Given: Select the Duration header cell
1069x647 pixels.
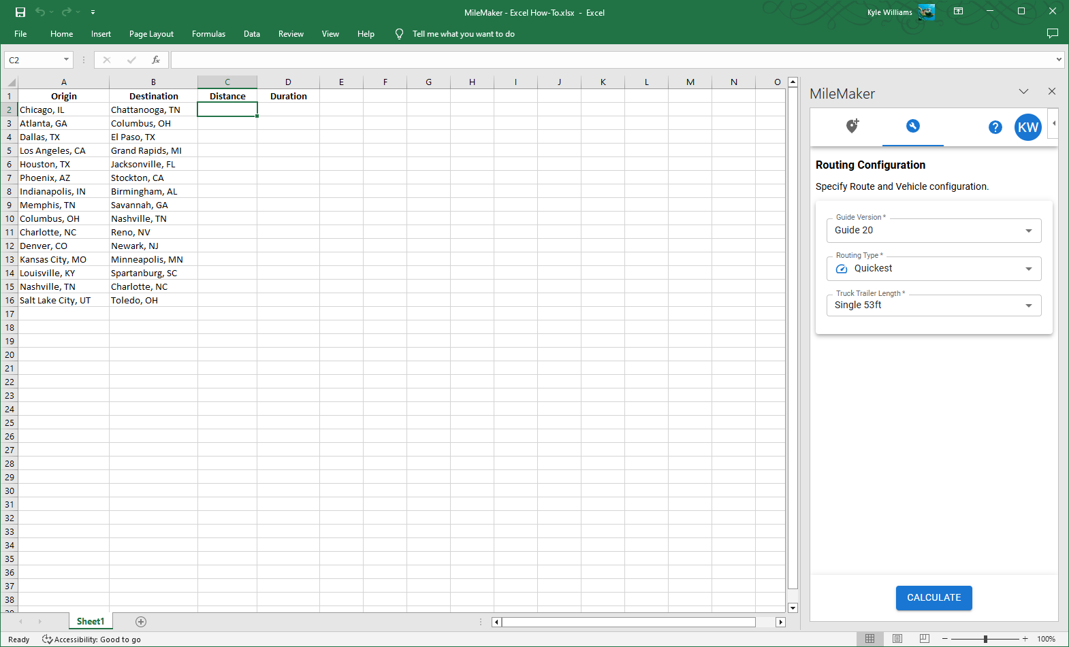Looking at the screenshot, I should tap(289, 96).
